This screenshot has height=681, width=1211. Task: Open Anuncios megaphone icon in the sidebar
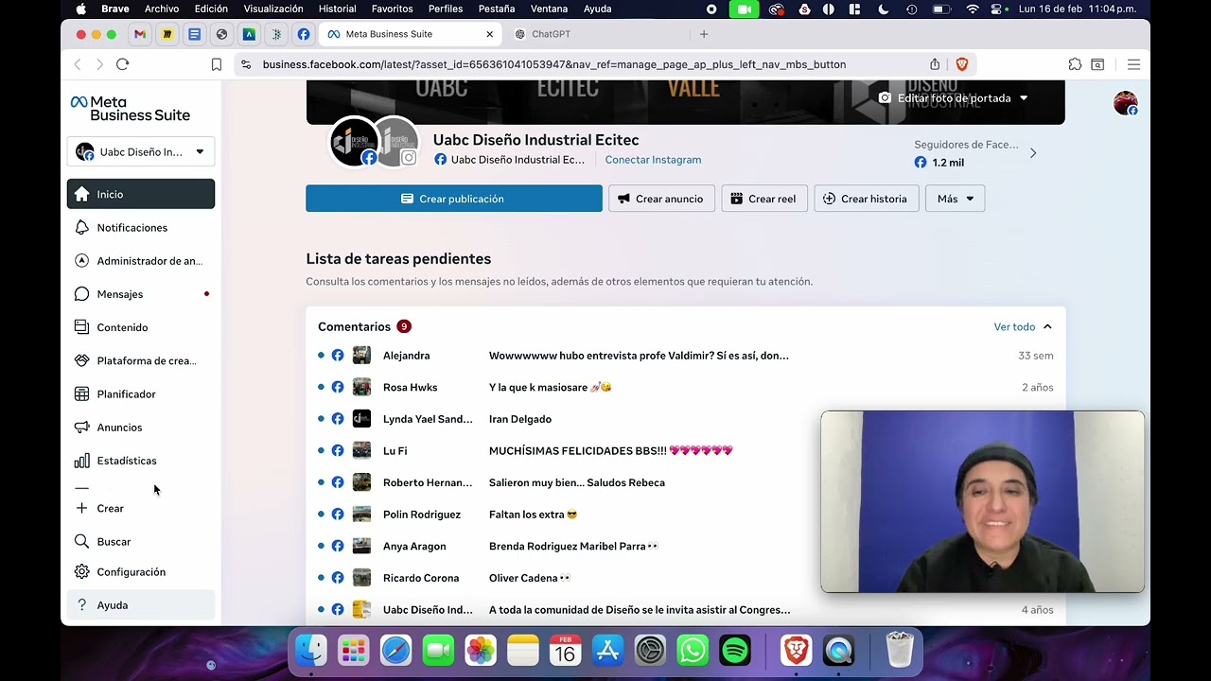(x=81, y=428)
